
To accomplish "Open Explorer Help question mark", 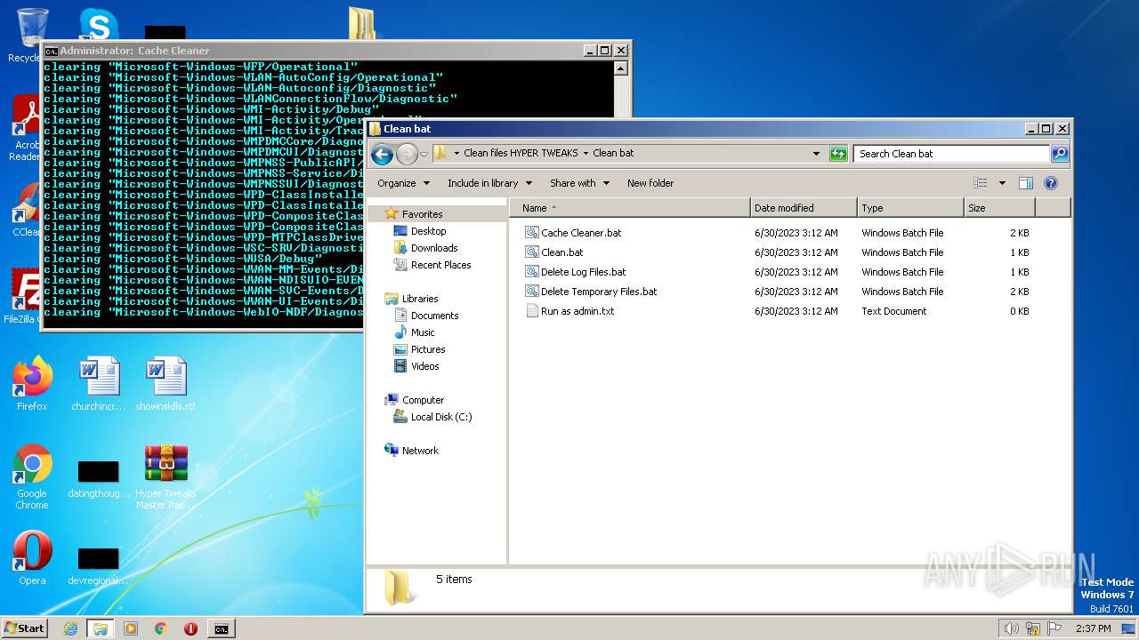I will tap(1051, 183).
